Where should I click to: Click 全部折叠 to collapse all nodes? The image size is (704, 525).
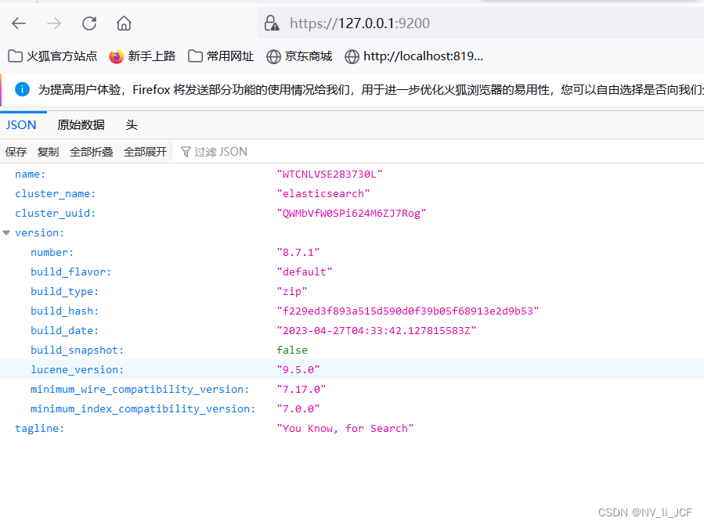pos(91,151)
